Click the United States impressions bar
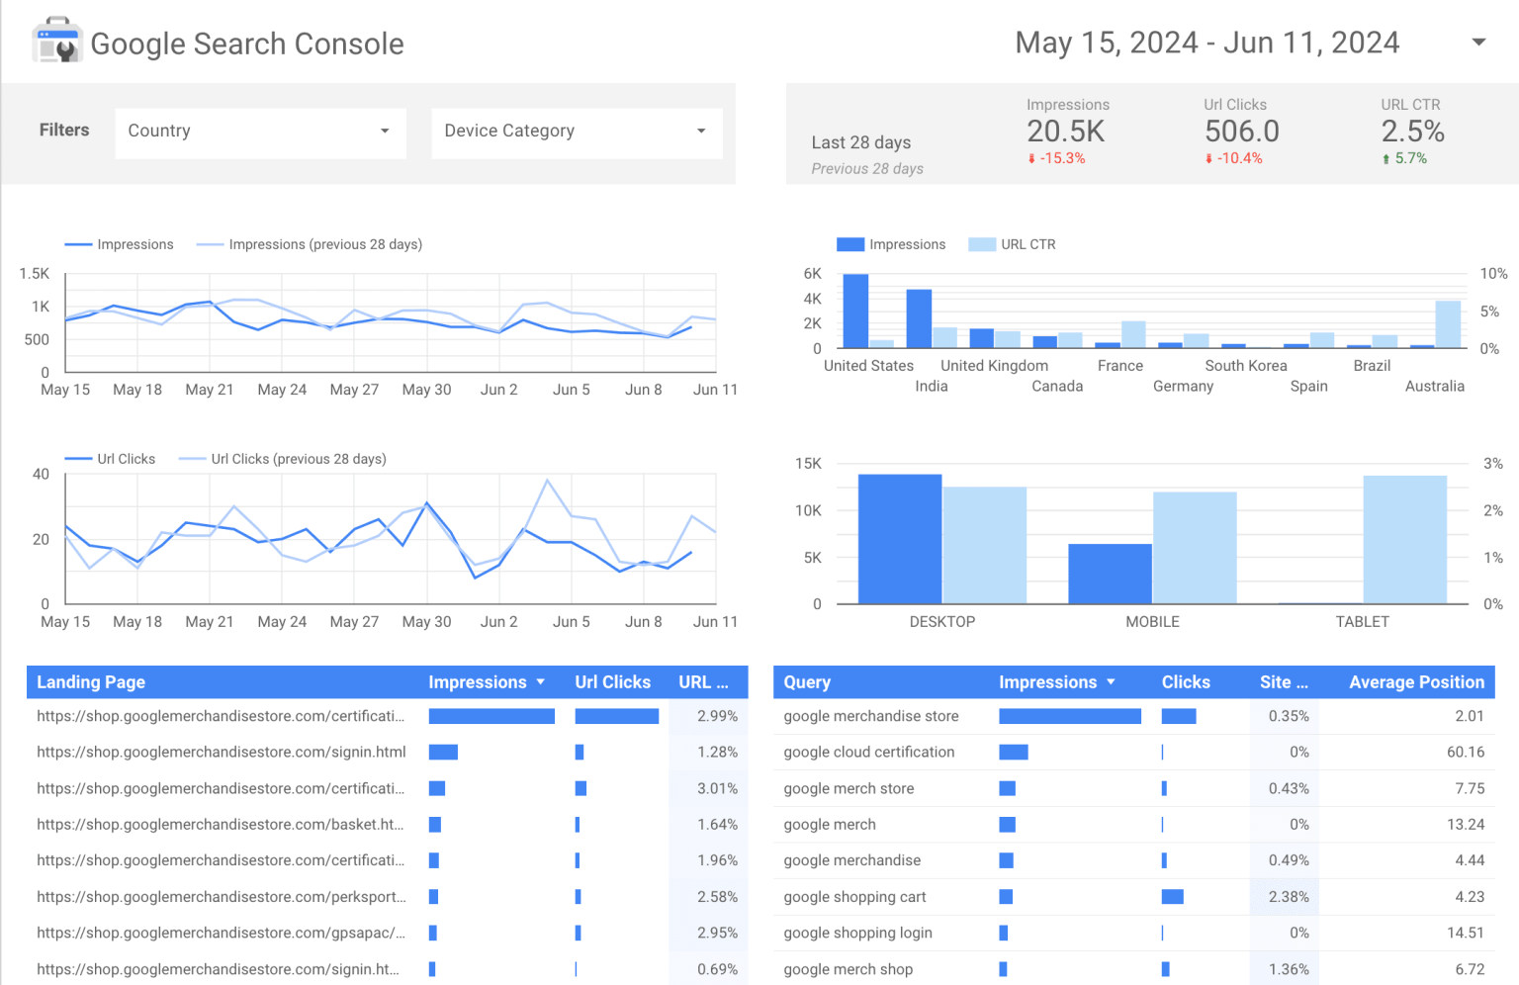Viewport: 1519px width, 985px height. 854,312
